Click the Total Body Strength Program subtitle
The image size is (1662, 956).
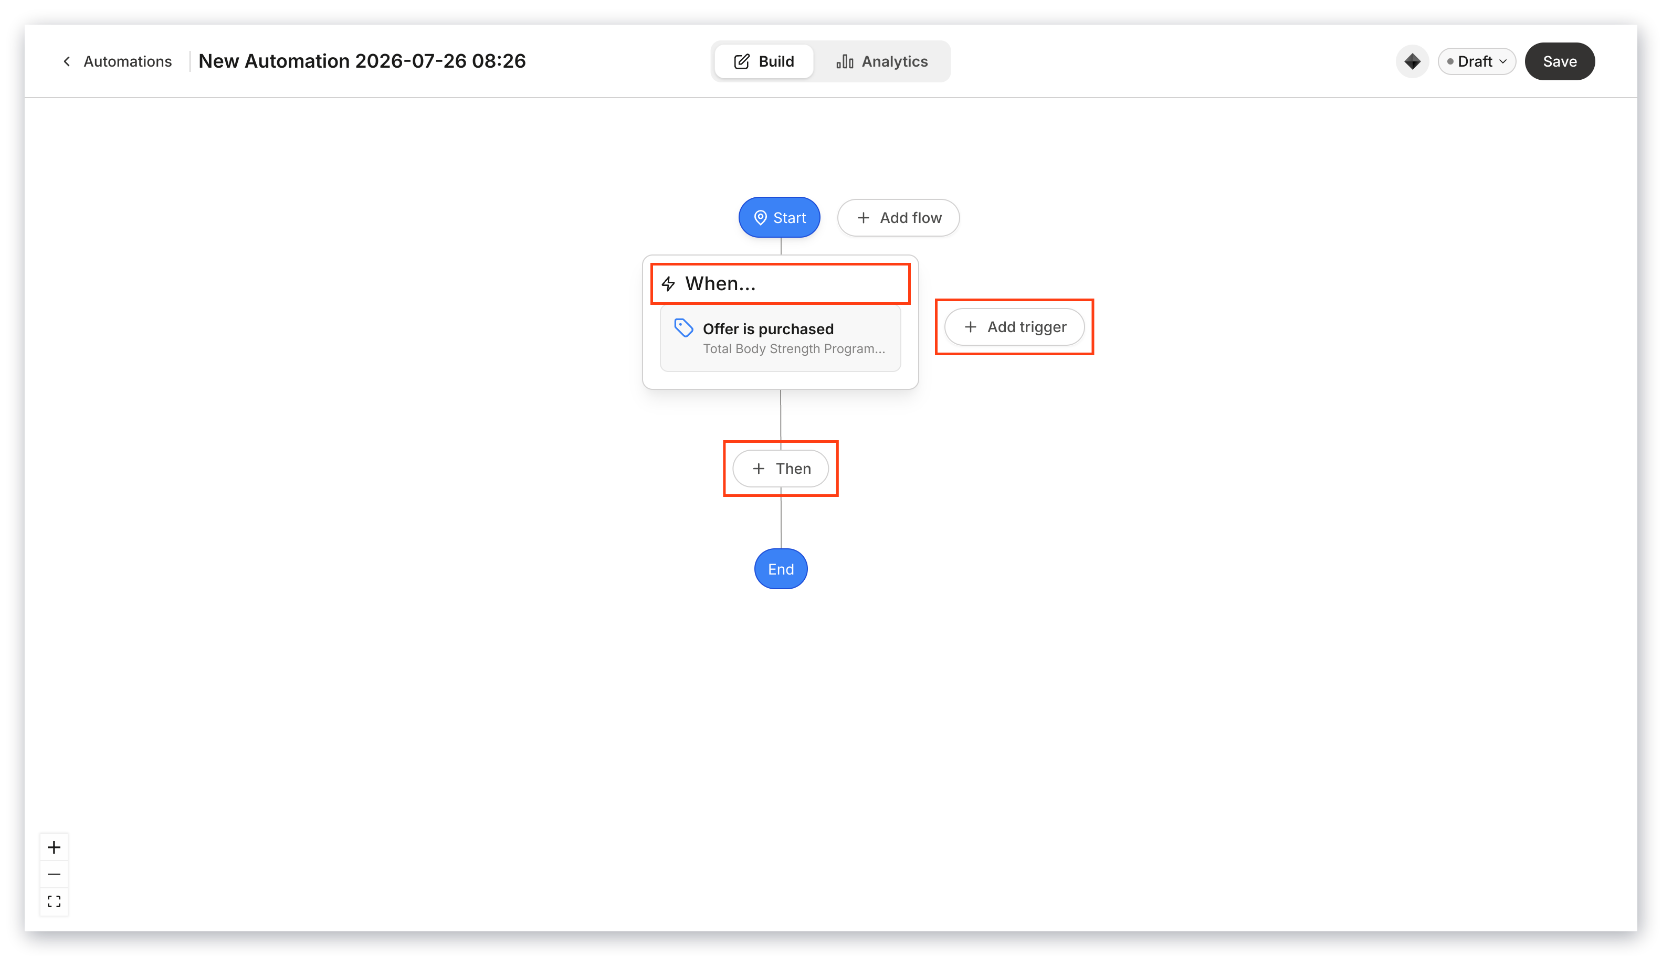(x=794, y=348)
